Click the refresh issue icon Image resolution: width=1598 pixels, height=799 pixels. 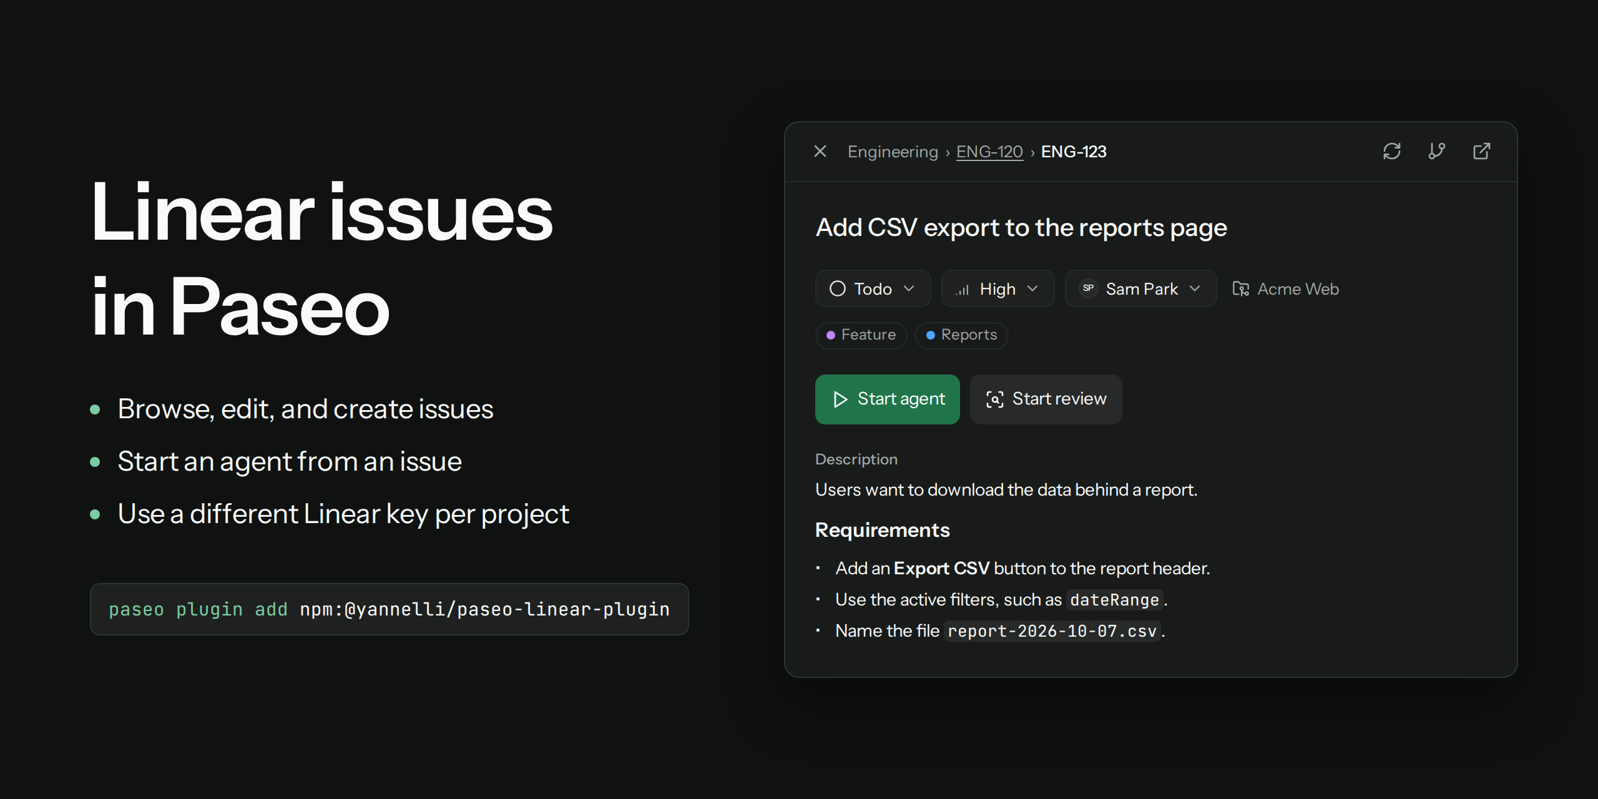click(1391, 151)
